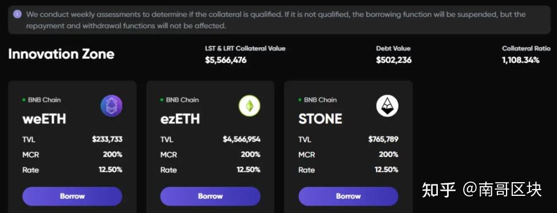Viewport: 557px width, 213px height.
Task: Borrow against ezETH collateral
Action: click(x=210, y=196)
